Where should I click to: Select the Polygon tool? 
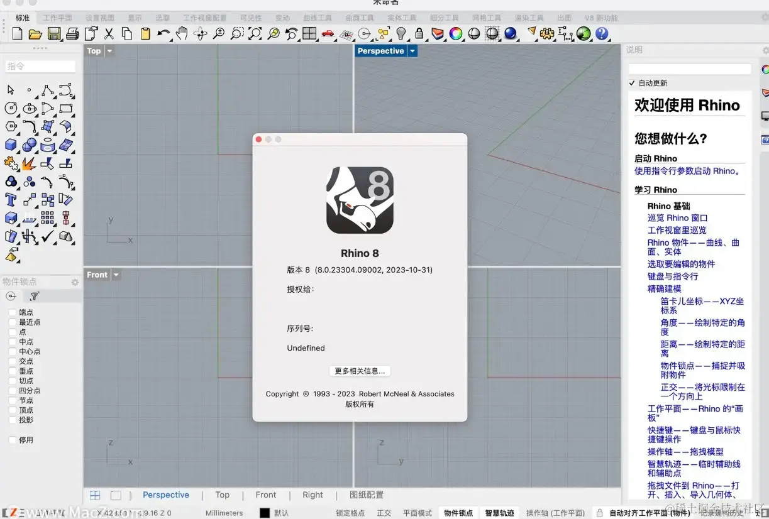(x=11, y=127)
